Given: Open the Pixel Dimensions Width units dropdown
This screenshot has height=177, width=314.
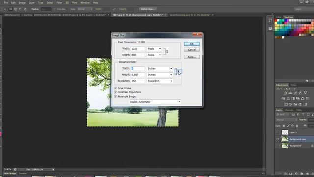Looking at the screenshot, I should pos(154,49).
